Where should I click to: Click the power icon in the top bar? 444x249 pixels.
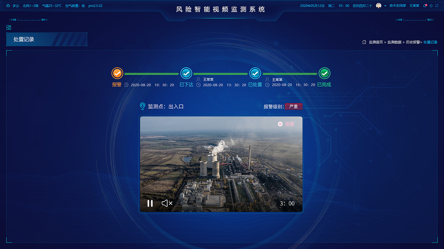(431, 6)
